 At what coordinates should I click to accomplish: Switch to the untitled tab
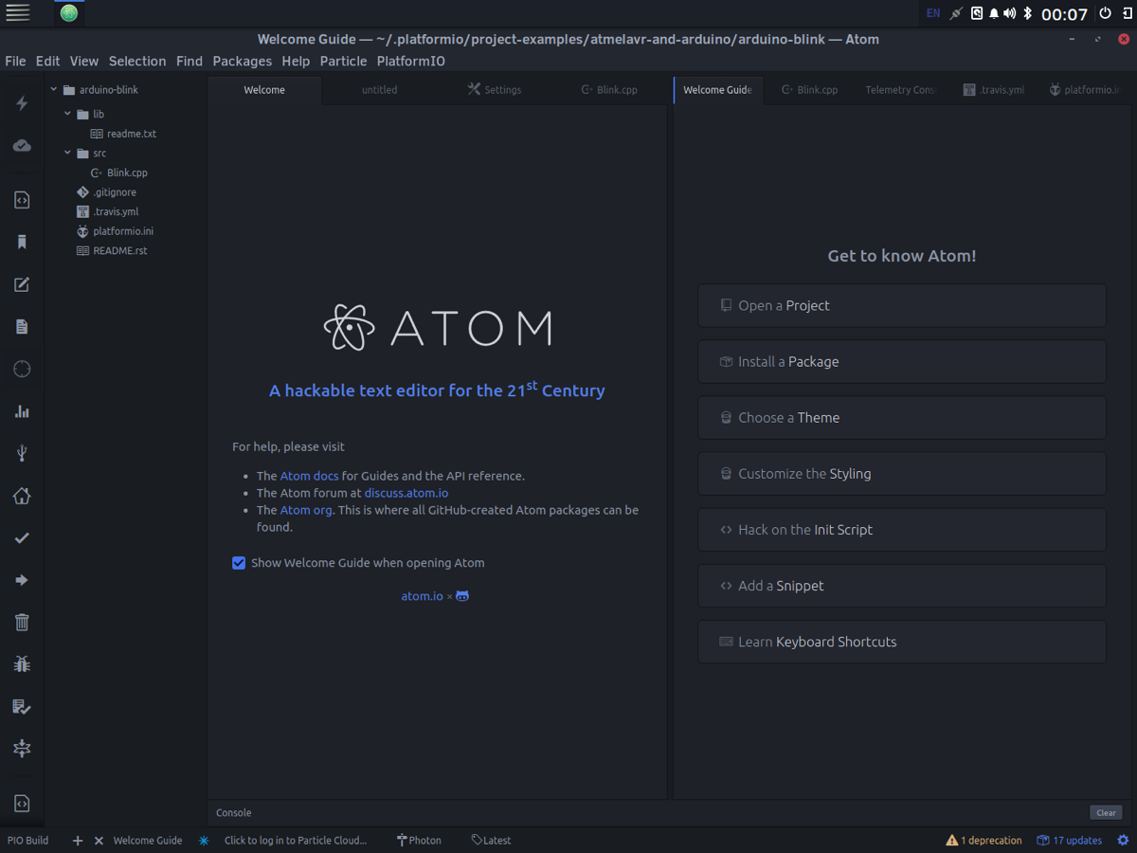pyautogui.click(x=379, y=90)
